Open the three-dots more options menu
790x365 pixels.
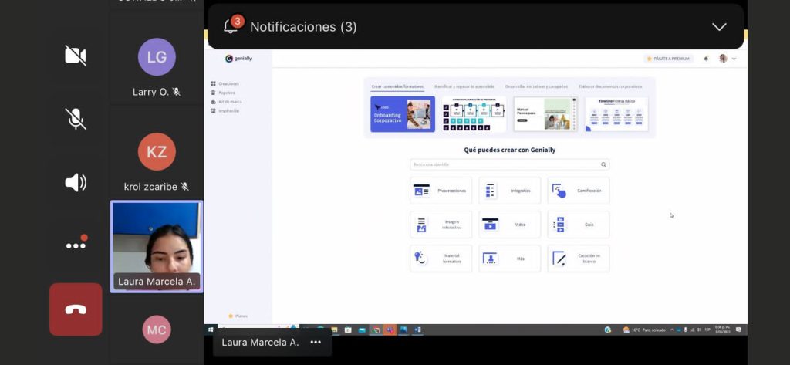76,245
